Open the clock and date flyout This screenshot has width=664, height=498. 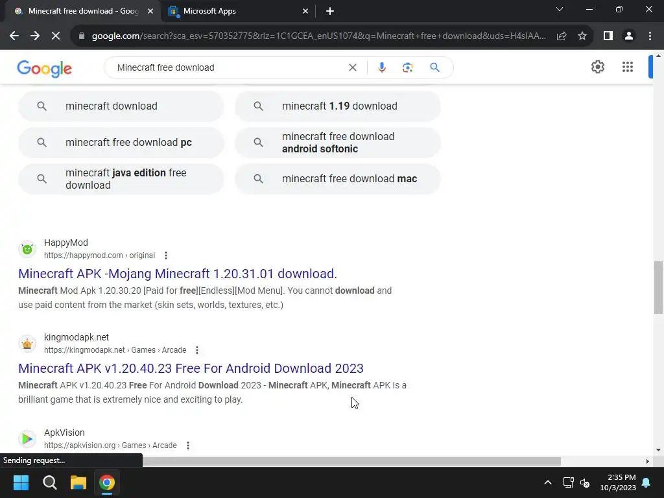618,482
